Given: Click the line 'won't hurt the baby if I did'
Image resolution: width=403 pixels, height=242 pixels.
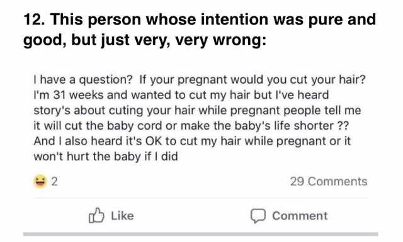Looking at the screenshot, I should coord(106,157).
